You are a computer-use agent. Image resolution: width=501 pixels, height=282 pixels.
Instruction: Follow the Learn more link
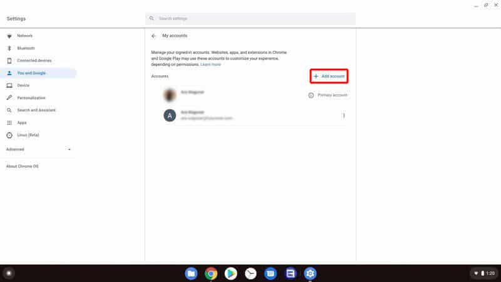210,65
